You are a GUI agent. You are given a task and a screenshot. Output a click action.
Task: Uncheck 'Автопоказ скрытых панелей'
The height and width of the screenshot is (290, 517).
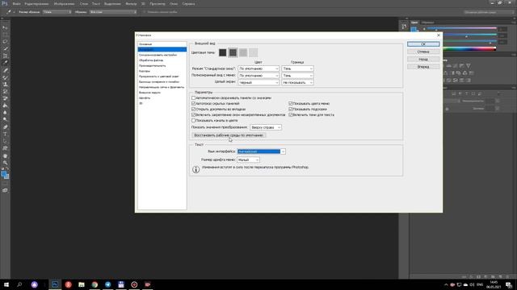point(194,104)
